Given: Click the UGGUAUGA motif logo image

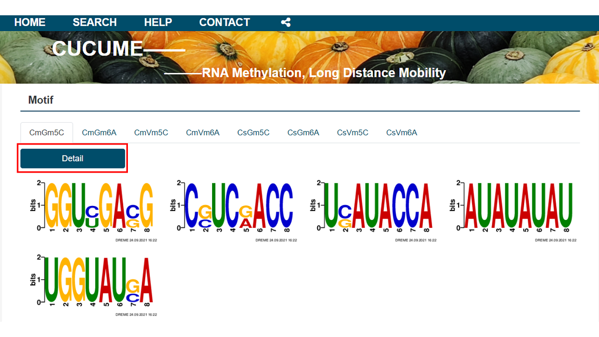Looking at the screenshot, I should (93, 285).
